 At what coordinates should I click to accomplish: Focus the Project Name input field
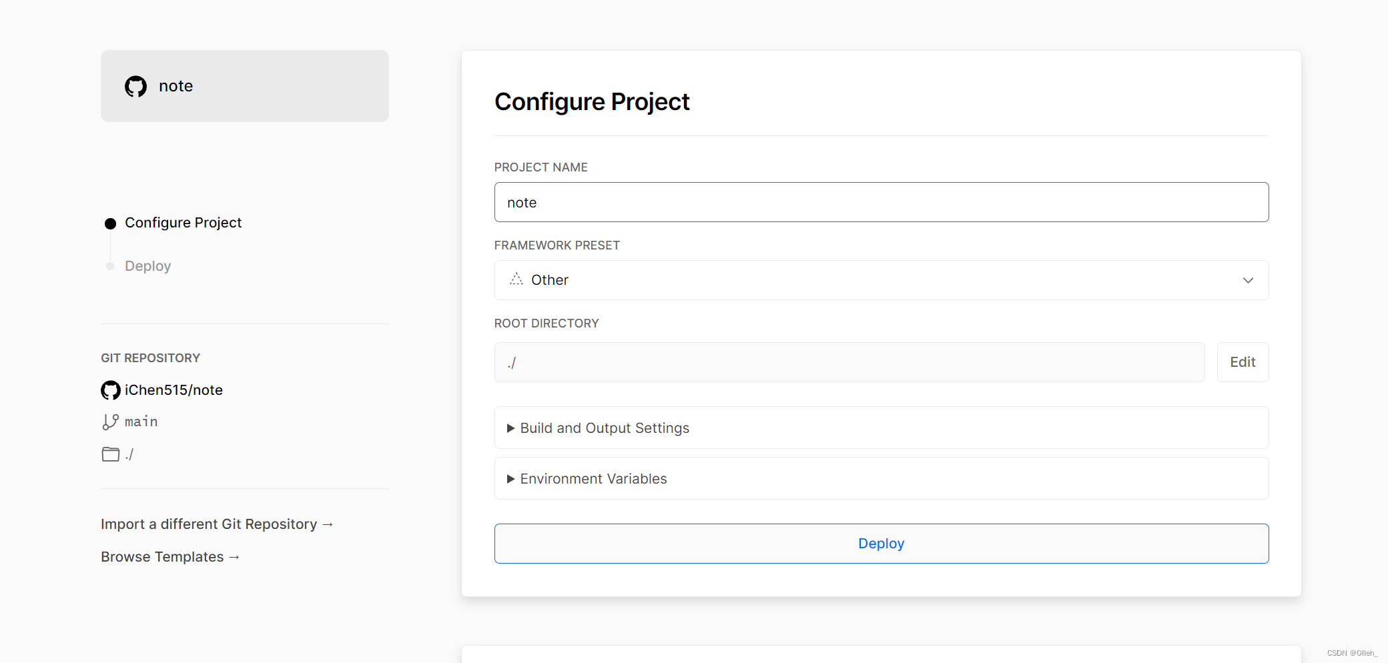pos(882,202)
